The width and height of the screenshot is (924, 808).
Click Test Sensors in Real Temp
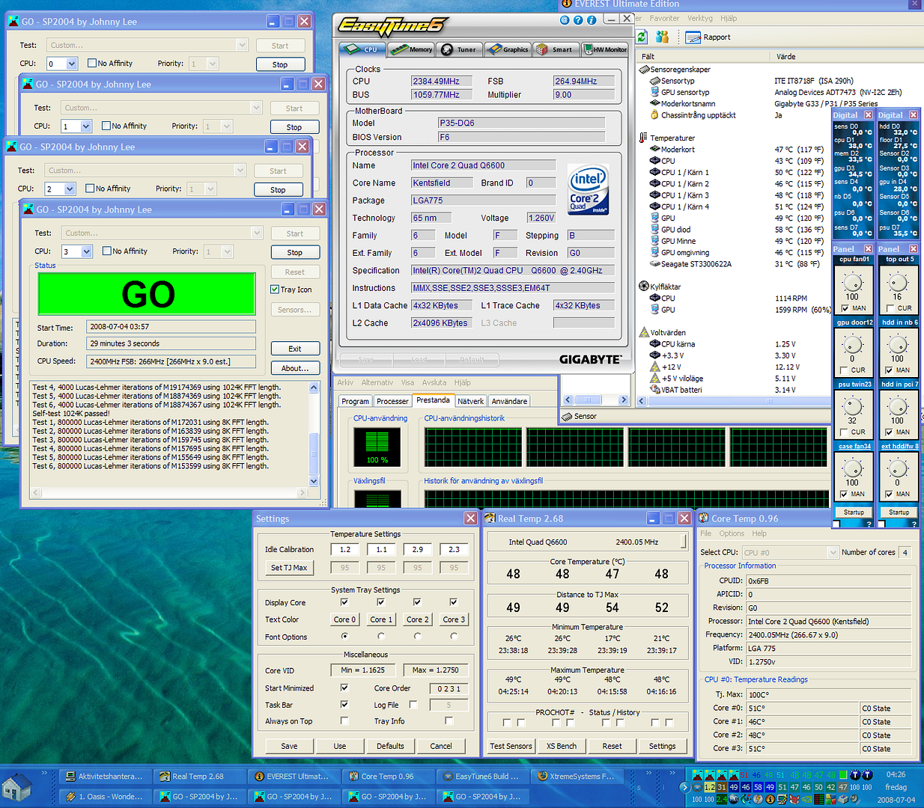tap(511, 746)
